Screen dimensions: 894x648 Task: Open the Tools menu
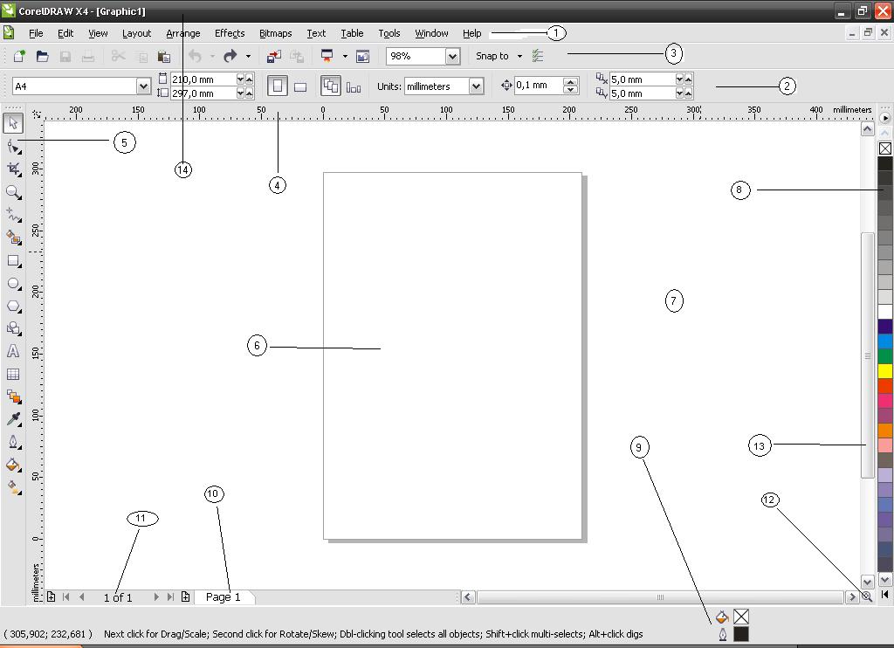coord(389,33)
